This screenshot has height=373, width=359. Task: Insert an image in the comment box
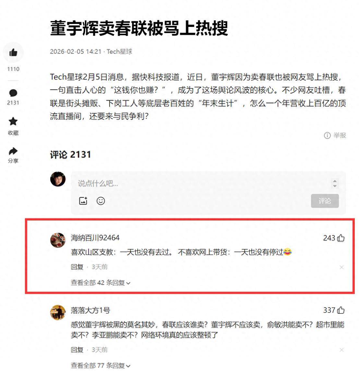83,201
